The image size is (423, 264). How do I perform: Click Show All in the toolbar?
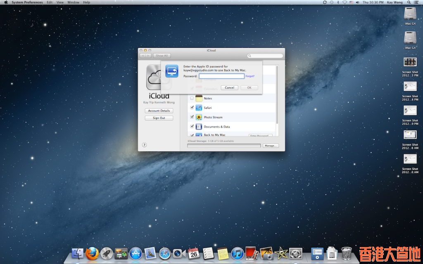(x=162, y=56)
